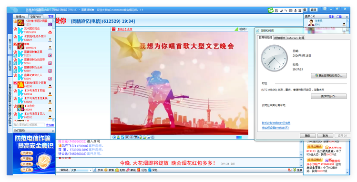Open the first vertical tab on the left sidebar
Viewport: 357px width, 182px height.
(10, 44)
